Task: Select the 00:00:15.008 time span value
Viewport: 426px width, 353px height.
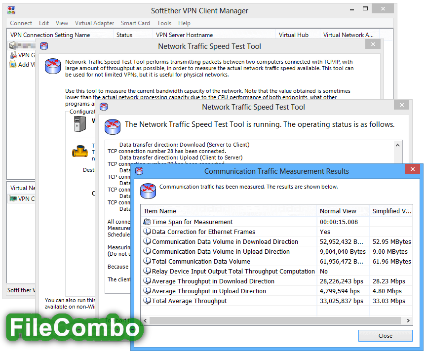Action: (339, 222)
